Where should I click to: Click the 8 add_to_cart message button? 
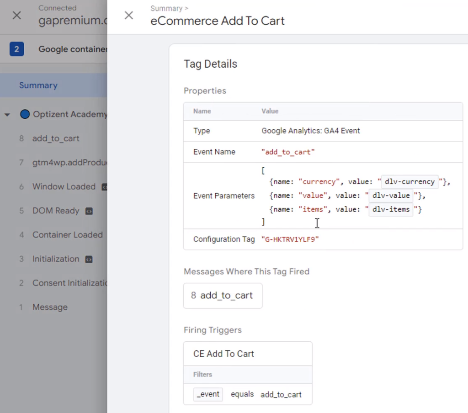tap(223, 296)
